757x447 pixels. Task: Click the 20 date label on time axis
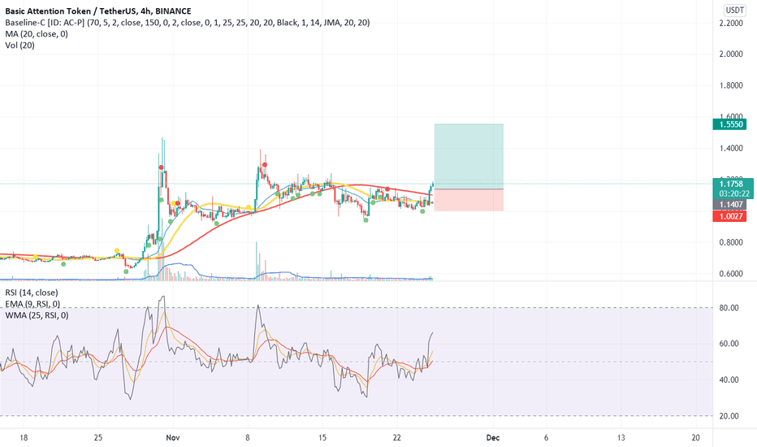pyautogui.click(x=696, y=438)
